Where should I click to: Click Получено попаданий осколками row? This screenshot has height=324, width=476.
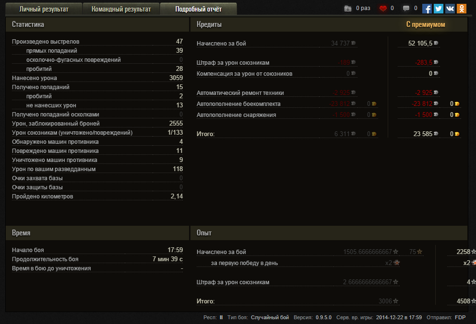(97, 114)
